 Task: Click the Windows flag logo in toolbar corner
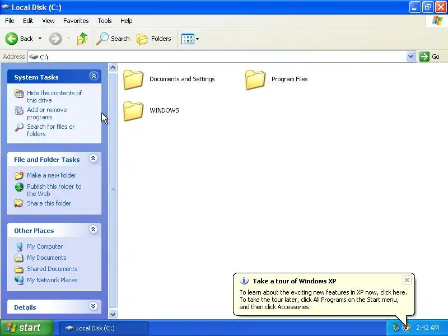[437, 21]
